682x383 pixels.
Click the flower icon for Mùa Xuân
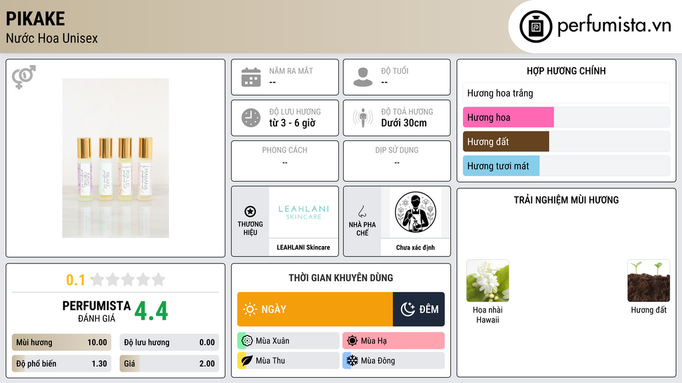(x=247, y=341)
